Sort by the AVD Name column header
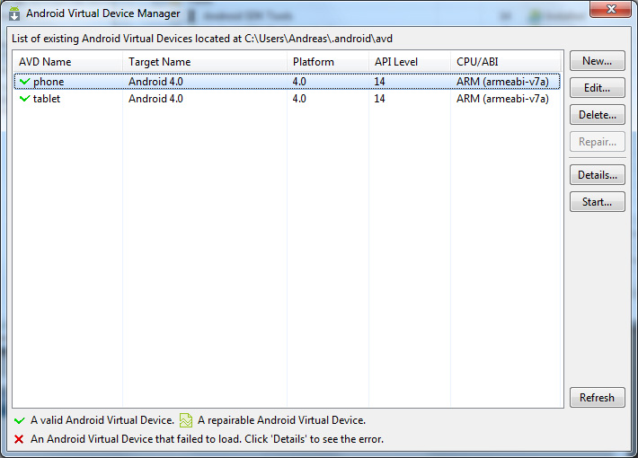The width and height of the screenshot is (638, 458). (45, 62)
